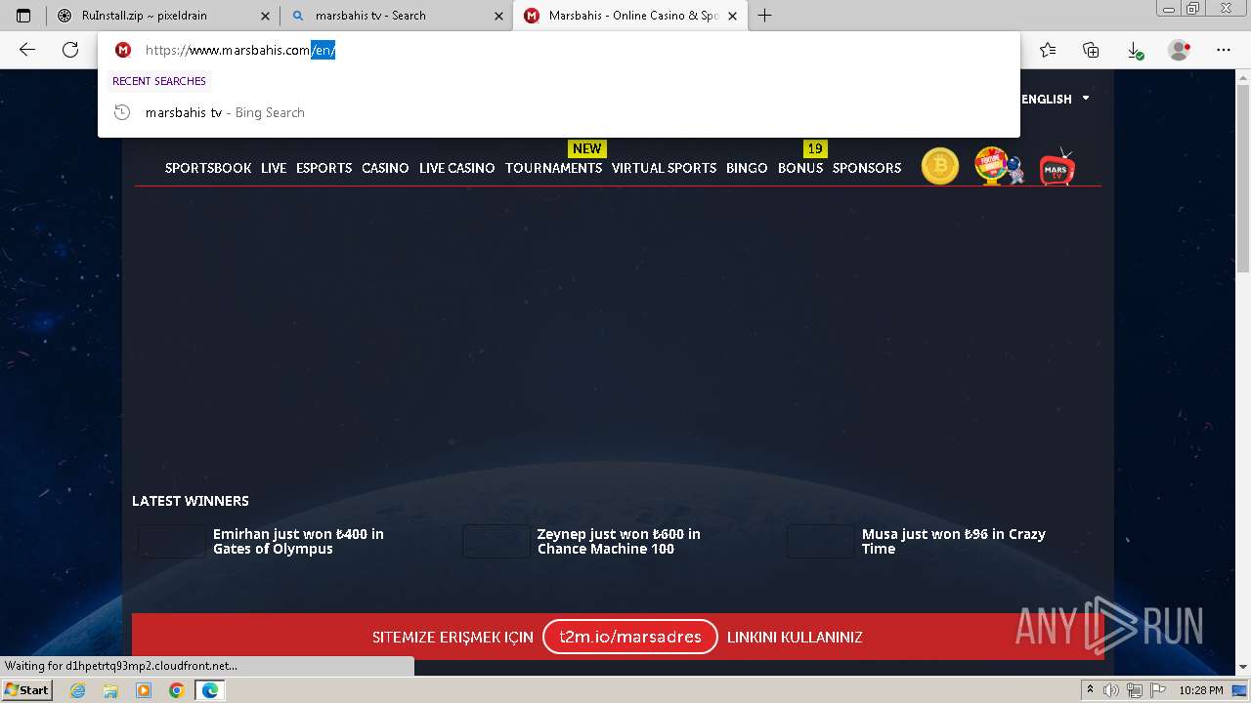Open the Collections icon
The height and width of the screenshot is (703, 1251).
(x=1091, y=50)
